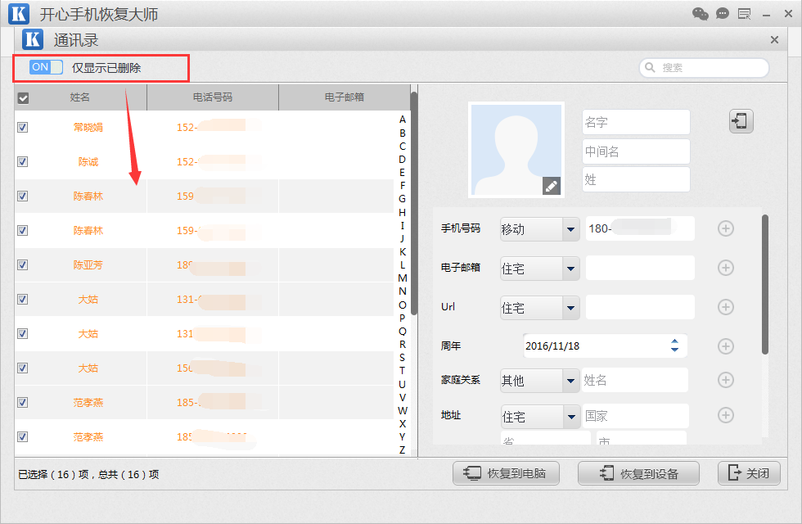Add another anniversary with plus icon

(725, 346)
